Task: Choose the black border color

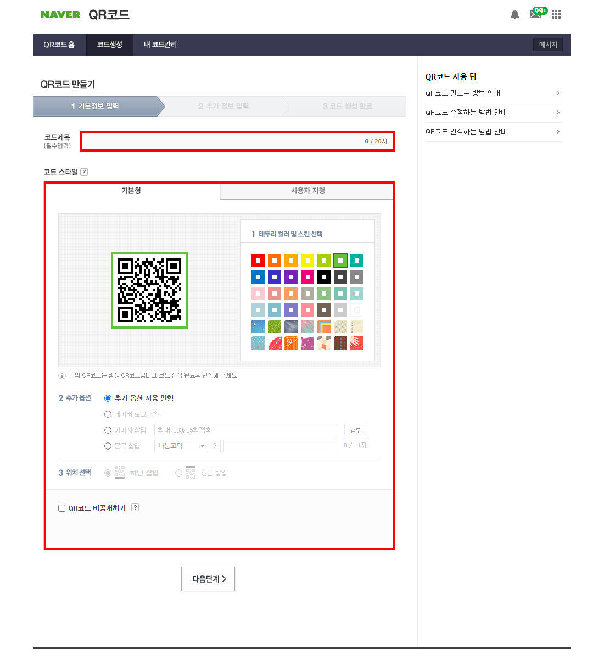Action: coord(324,277)
